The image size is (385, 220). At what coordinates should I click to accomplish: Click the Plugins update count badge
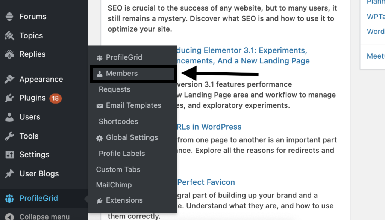55,98
